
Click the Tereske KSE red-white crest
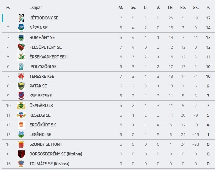click(21, 76)
